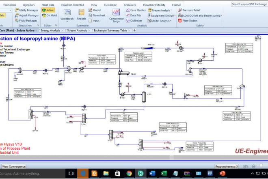Click the zoom out minus button
The height and width of the screenshot is (179, 268).
pyautogui.click(x=253, y=166)
